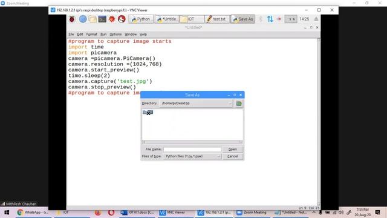Click the microphone icon in the system tray
The image size is (387, 218).
tap(320, 213)
